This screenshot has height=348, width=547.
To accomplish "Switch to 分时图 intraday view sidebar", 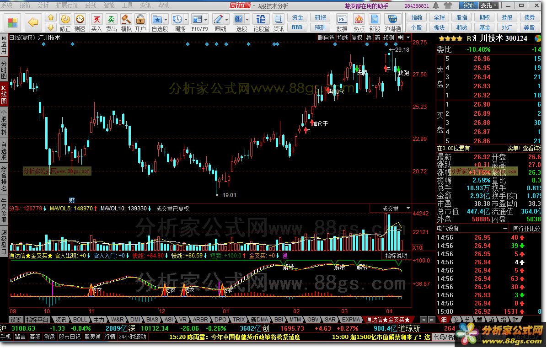I will pos(4,70).
